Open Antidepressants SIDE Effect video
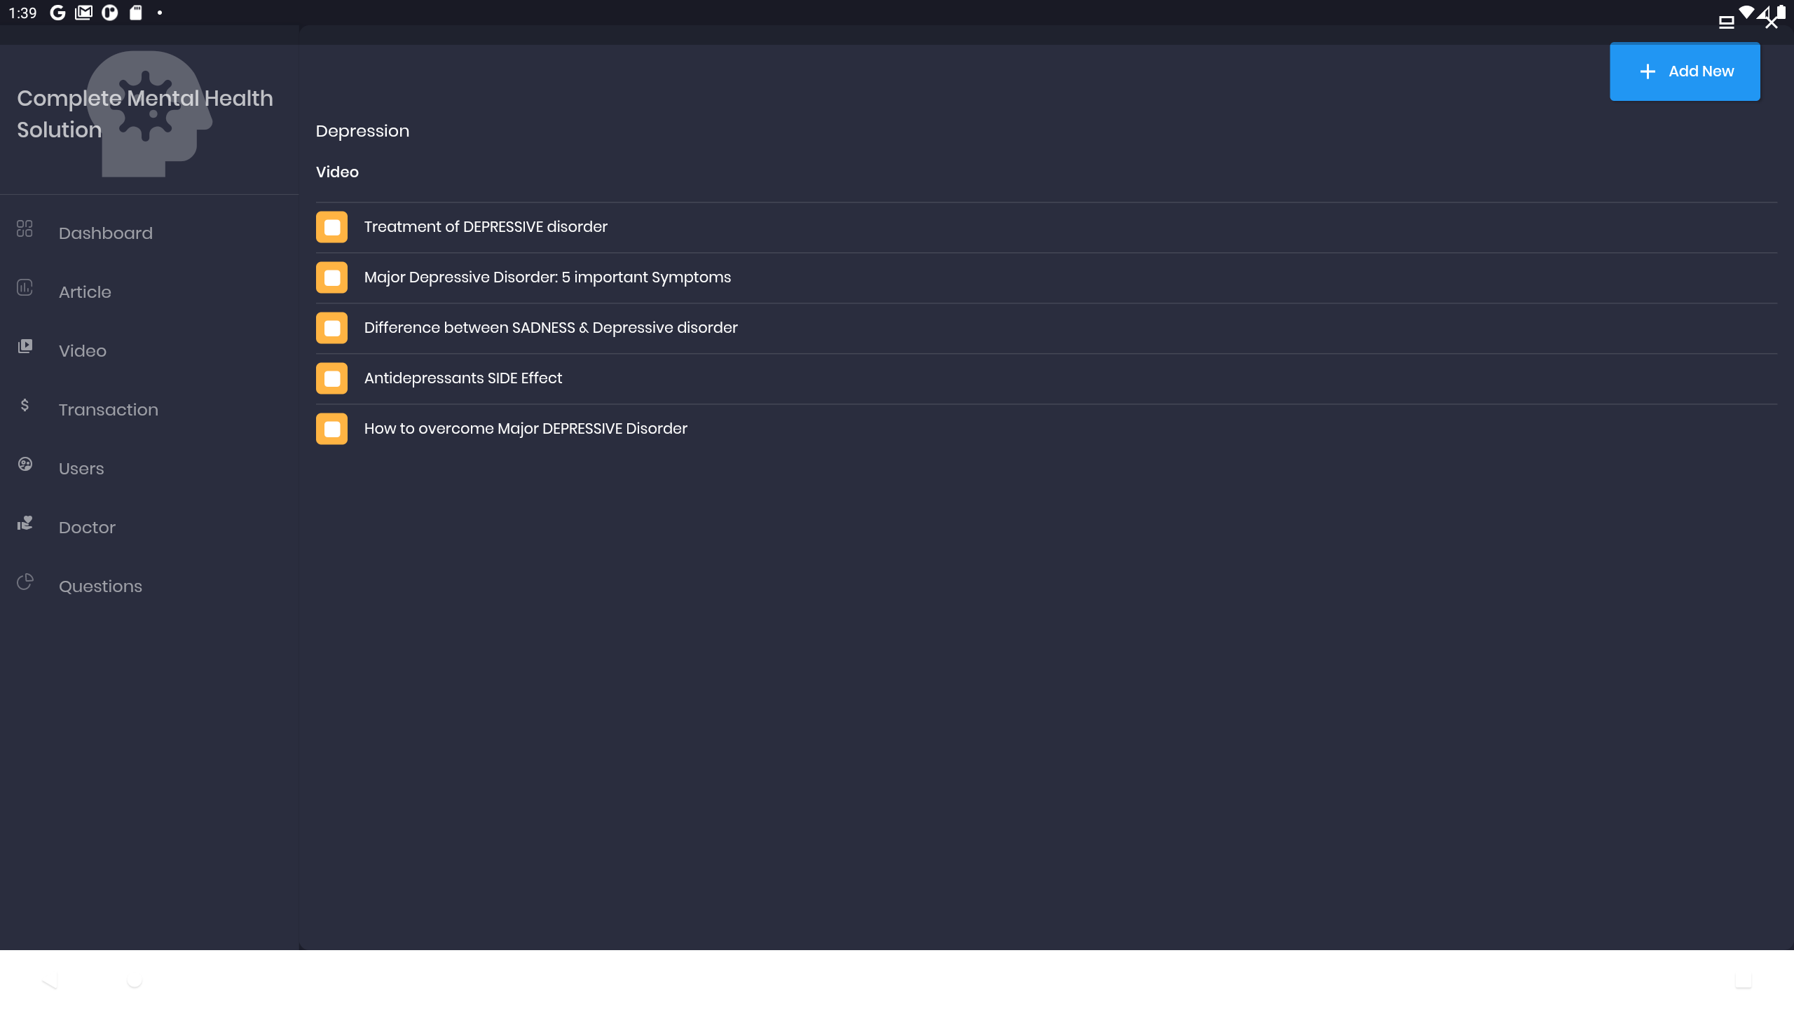The height and width of the screenshot is (1009, 1794). pyautogui.click(x=463, y=377)
